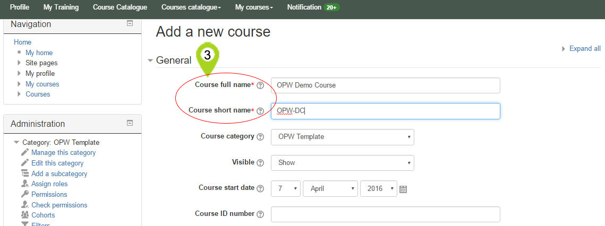Image resolution: width=605 pixels, height=226 pixels.
Task: Click help icon beside Course start date
Action: click(260, 188)
